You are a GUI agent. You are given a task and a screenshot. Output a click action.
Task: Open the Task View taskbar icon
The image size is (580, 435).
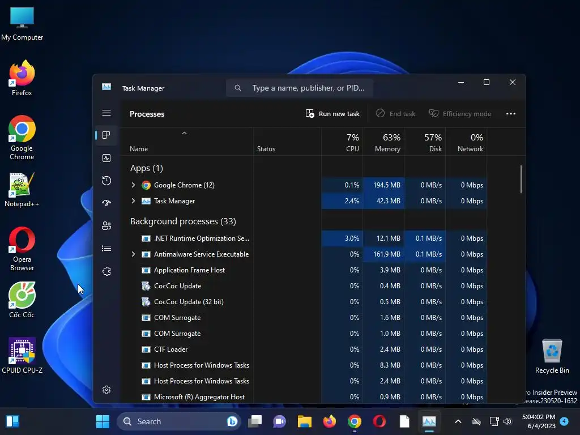pyautogui.click(x=255, y=421)
